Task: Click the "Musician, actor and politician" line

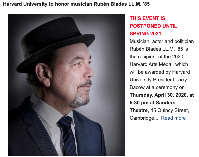Action: click(162, 41)
